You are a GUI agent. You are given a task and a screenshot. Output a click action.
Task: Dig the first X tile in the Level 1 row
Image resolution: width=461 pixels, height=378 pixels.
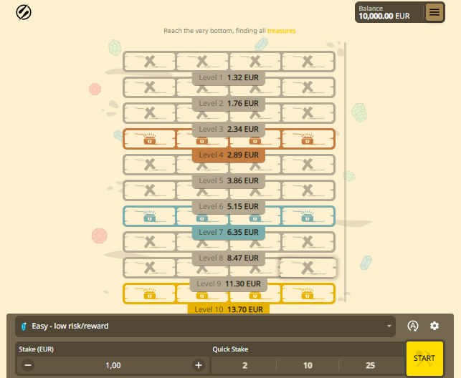click(150, 62)
